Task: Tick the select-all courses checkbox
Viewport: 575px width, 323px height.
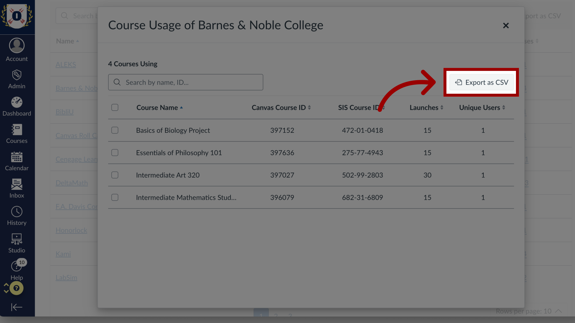Action: pyautogui.click(x=115, y=107)
